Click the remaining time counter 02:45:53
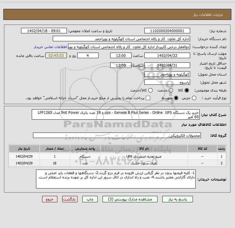 point(56,55)
